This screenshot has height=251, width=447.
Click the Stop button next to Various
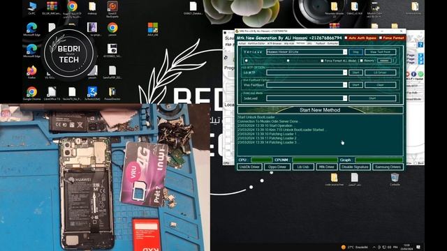[356, 52]
